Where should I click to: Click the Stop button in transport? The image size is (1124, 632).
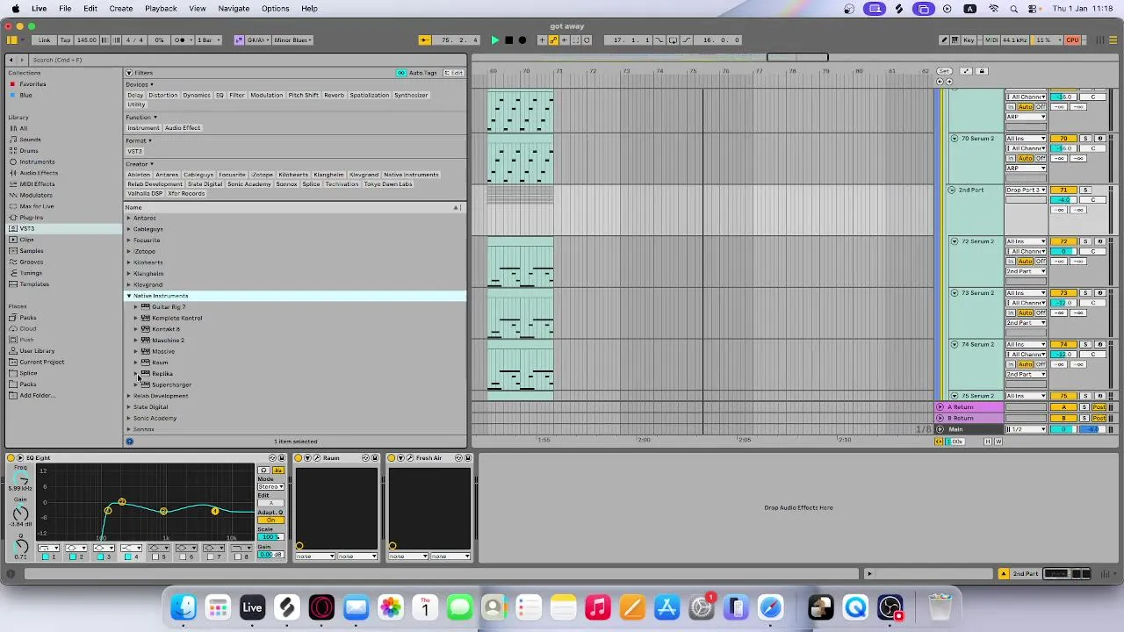[x=508, y=39]
